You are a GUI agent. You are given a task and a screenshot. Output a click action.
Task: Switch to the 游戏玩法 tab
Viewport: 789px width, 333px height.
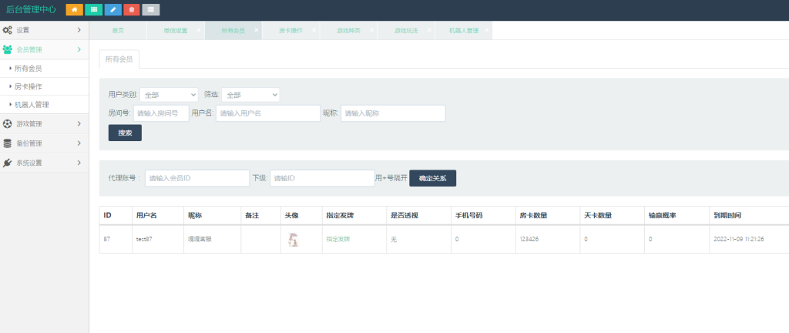tap(406, 31)
